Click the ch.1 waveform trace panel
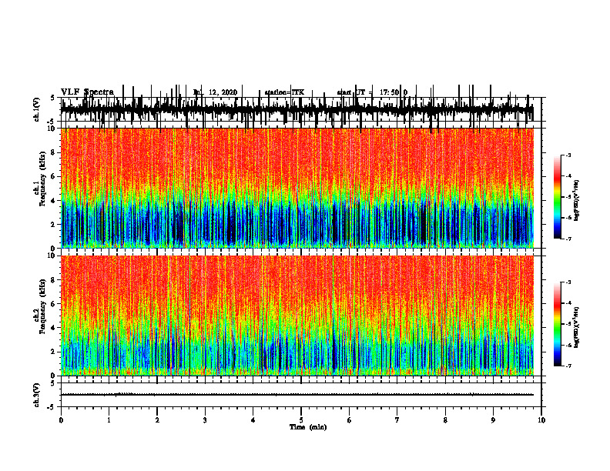 300,109
